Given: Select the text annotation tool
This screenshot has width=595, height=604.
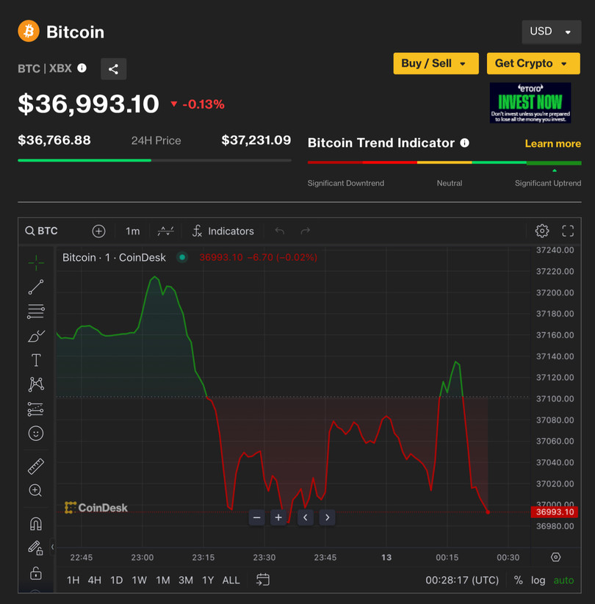Looking at the screenshot, I should (36, 360).
